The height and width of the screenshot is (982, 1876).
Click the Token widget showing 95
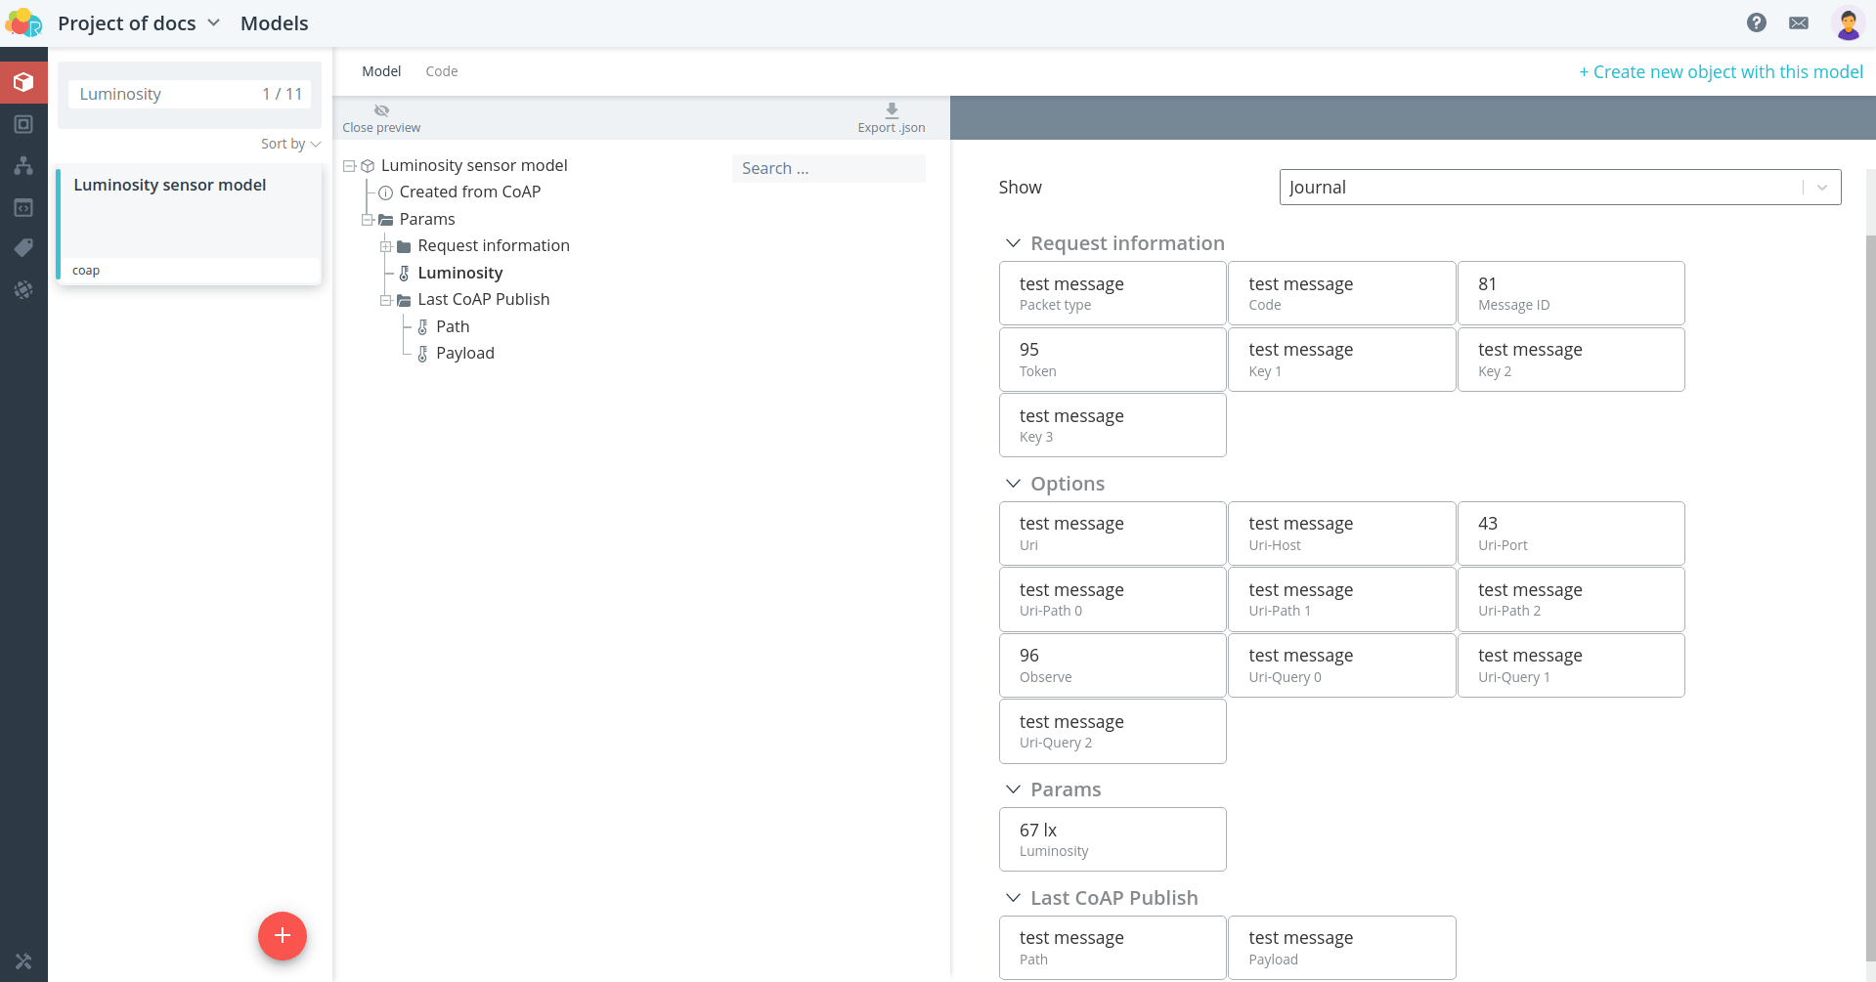[x=1113, y=360]
